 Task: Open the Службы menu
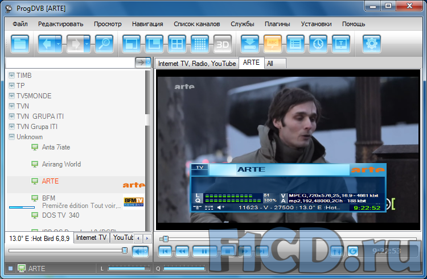pyautogui.click(x=243, y=24)
